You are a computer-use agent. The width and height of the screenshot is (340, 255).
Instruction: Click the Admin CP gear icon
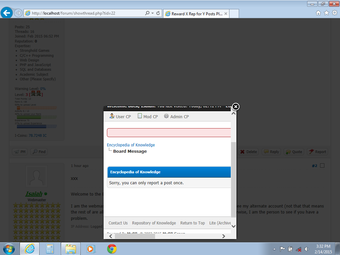click(166, 116)
